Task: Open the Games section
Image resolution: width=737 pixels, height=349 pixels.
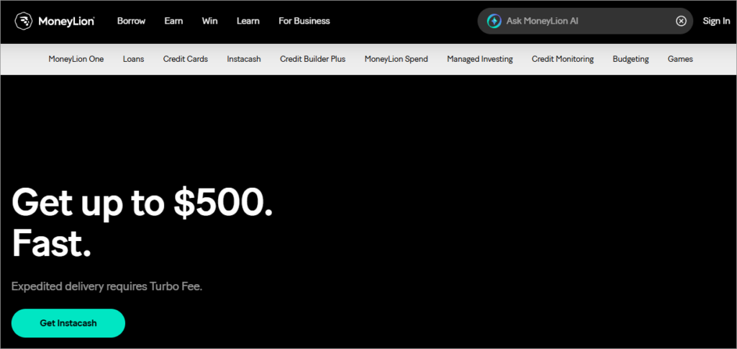Action: pos(680,59)
